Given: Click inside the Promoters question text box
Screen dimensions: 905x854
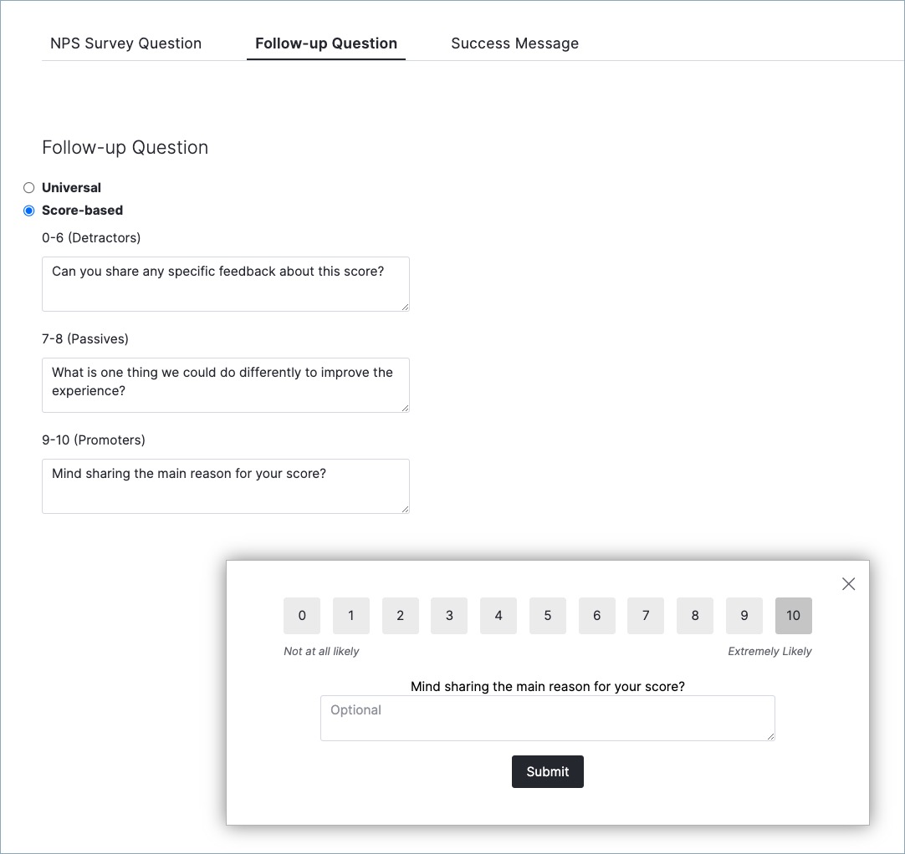Looking at the screenshot, I should coord(226,486).
